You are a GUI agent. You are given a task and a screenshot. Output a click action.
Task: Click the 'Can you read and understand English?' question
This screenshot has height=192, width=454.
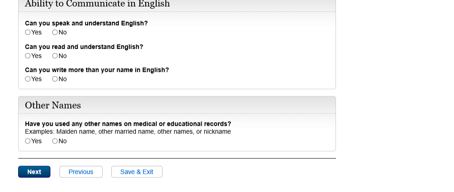click(x=84, y=47)
